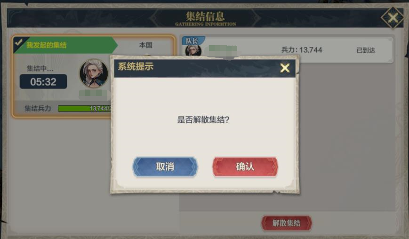The image size is (409, 239).
Task: Click the 集结信息 window title banner
Action: pos(205,18)
